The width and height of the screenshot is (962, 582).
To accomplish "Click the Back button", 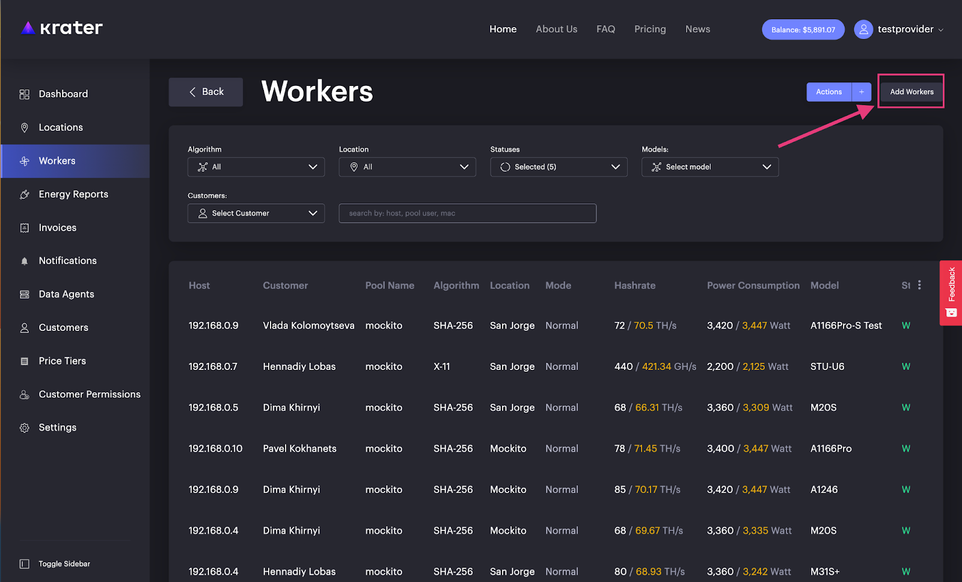I will tap(206, 92).
